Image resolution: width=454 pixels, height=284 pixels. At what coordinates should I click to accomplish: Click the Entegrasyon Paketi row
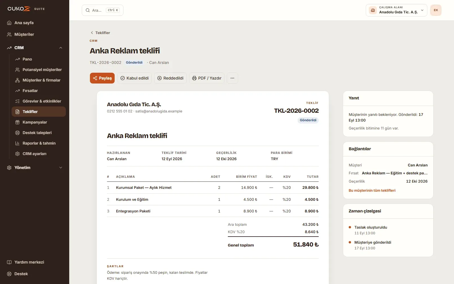click(x=213, y=211)
